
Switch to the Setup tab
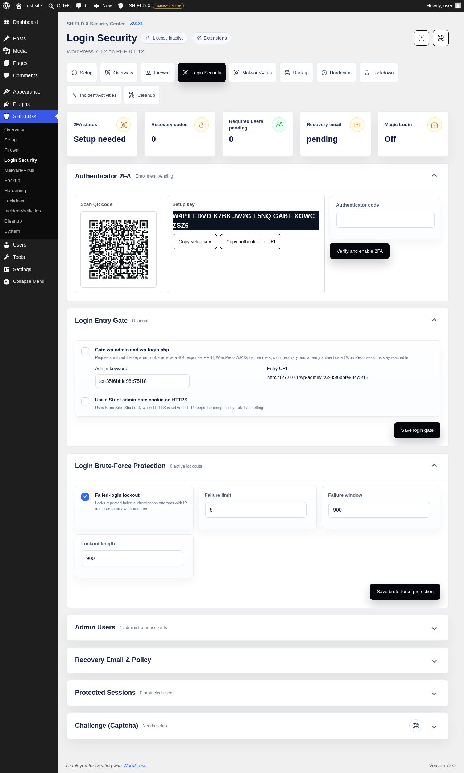pos(82,73)
